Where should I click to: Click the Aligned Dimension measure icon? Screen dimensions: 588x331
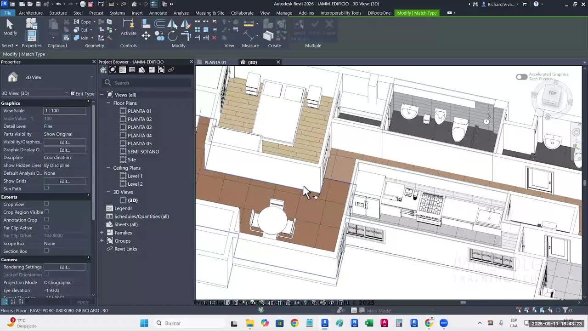pos(249,23)
